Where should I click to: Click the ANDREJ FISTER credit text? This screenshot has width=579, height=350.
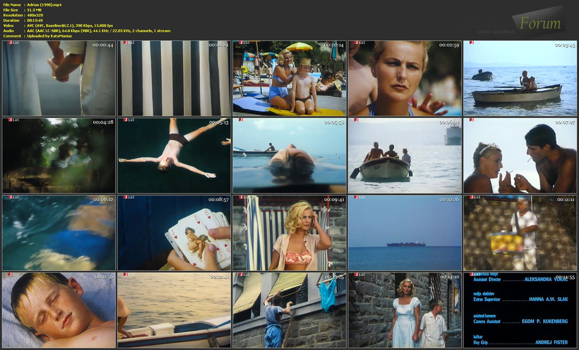click(551, 342)
